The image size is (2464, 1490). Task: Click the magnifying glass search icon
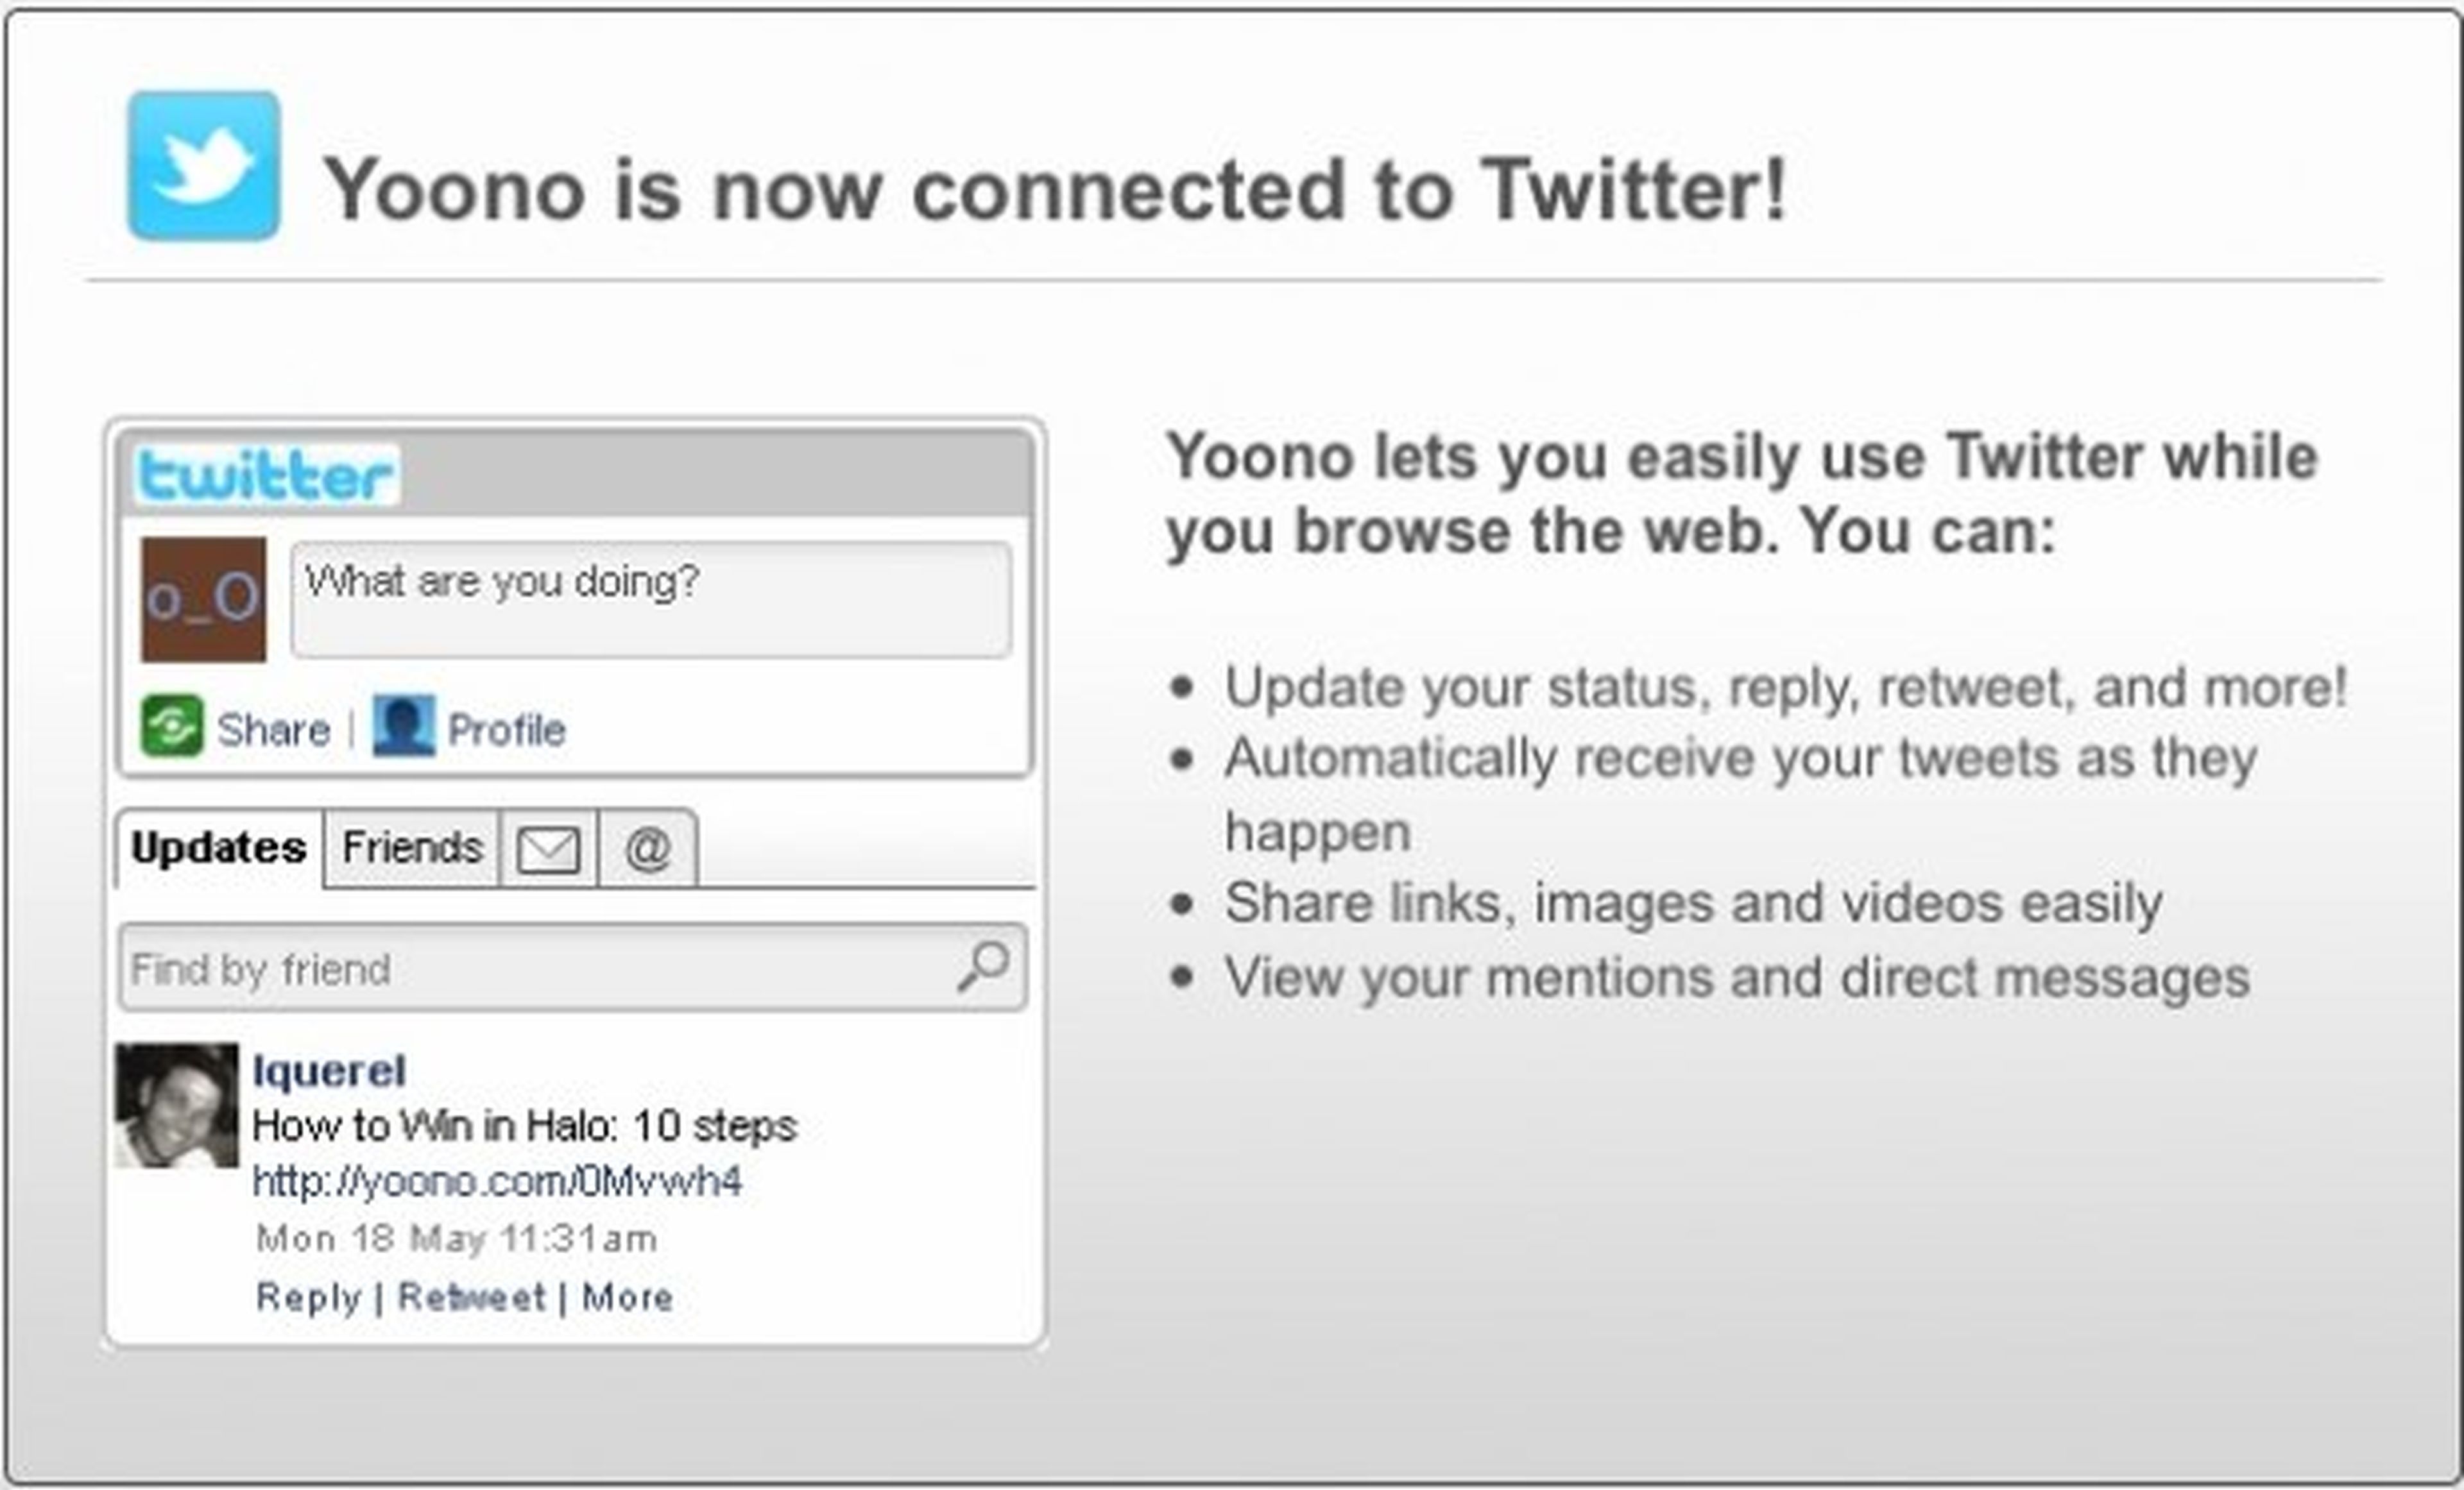[x=984, y=967]
